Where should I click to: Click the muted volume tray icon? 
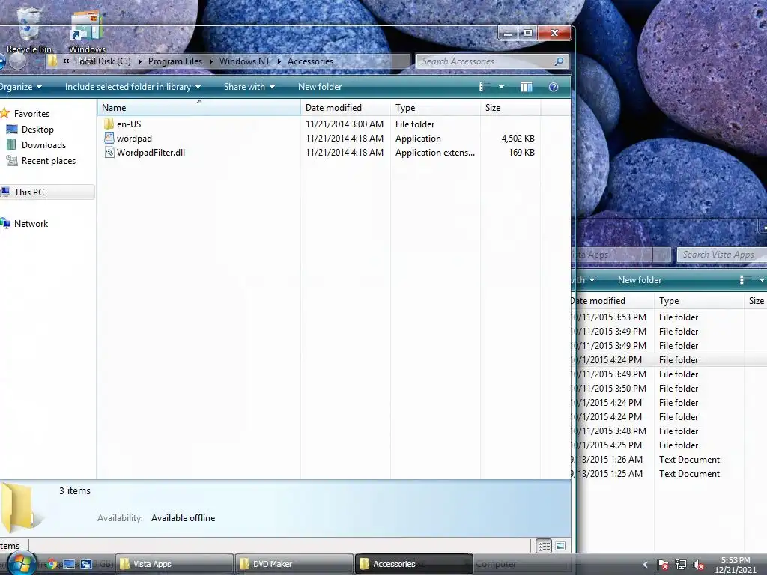(x=699, y=565)
